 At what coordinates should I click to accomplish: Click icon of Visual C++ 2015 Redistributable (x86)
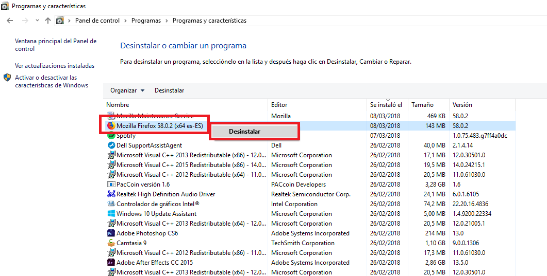111,165
